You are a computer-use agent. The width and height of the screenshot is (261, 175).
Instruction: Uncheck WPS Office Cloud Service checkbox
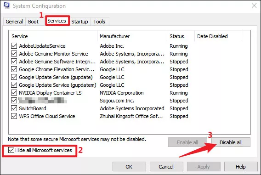point(14,116)
